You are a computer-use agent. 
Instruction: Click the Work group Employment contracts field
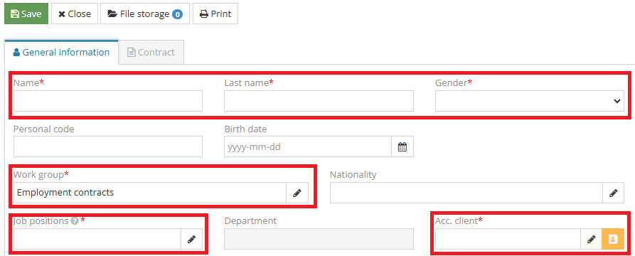(150, 193)
